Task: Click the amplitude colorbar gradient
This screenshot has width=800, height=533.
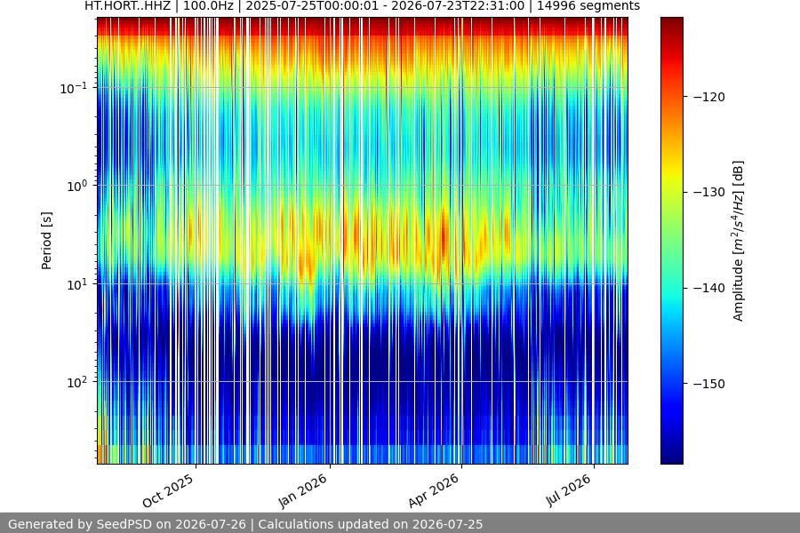Action: pos(671,241)
